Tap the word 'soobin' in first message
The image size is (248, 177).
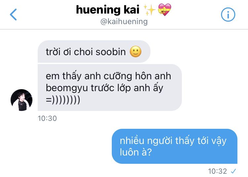110,52
